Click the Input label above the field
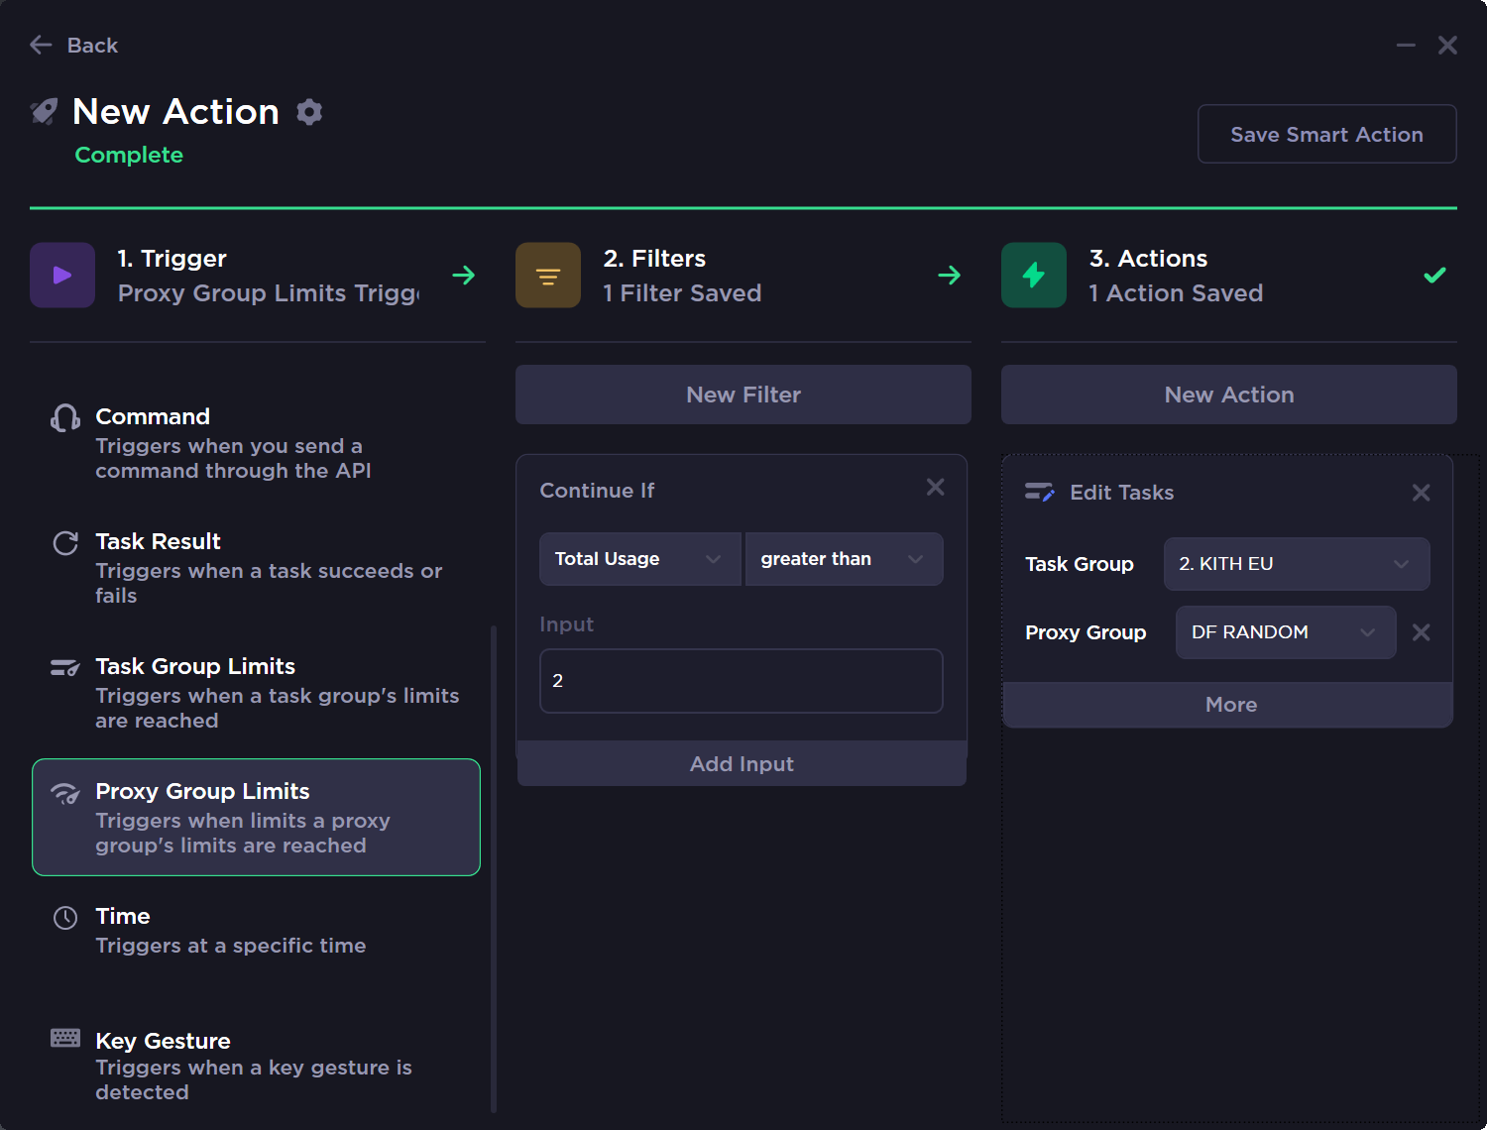The height and width of the screenshot is (1130, 1487). 566,624
